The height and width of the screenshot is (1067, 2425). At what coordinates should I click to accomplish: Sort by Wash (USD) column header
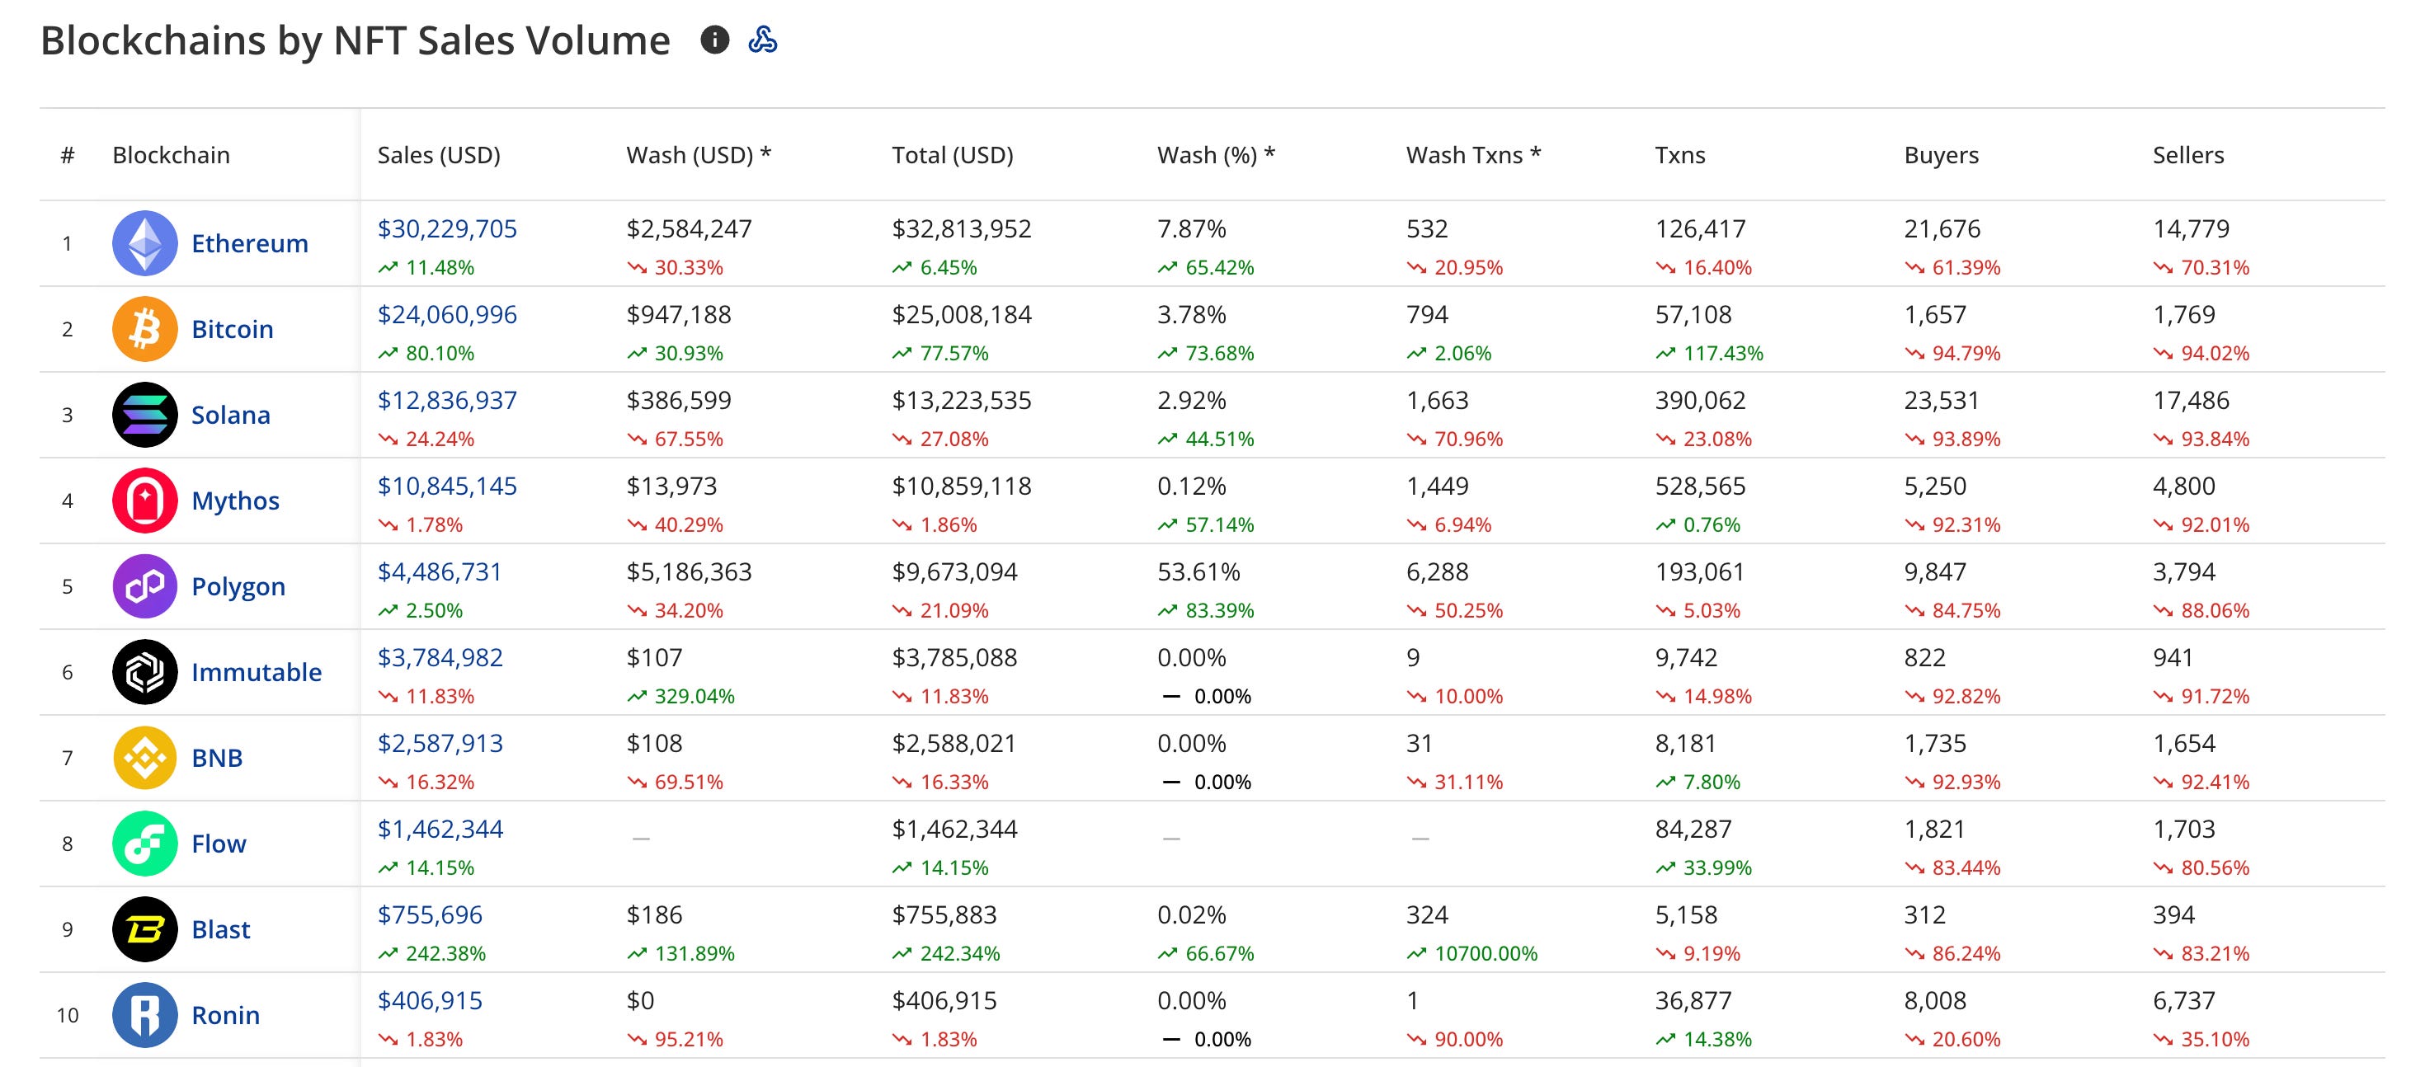pyautogui.click(x=698, y=155)
